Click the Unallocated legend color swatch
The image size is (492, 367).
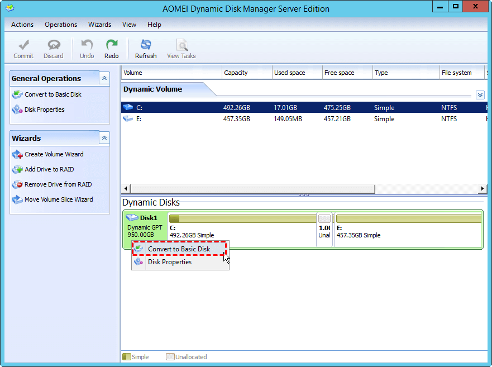pos(170,356)
